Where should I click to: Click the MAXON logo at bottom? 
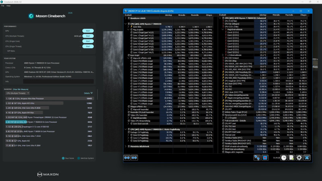[48, 175]
